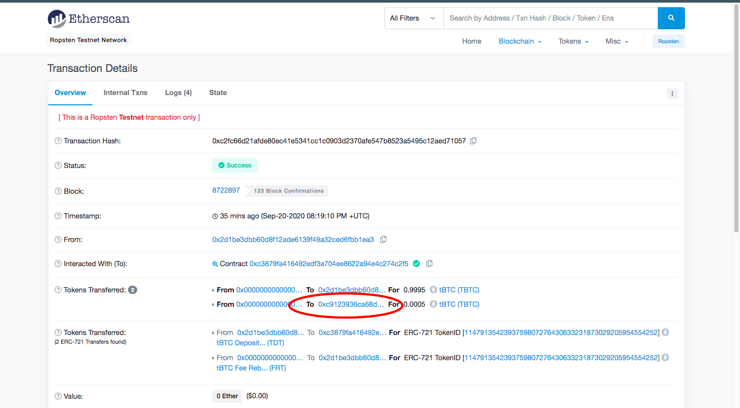This screenshot has height=408, width=740.
Task: Click the transaction hash text 0xc2fc66d21afde80e...
Action: 339,141
